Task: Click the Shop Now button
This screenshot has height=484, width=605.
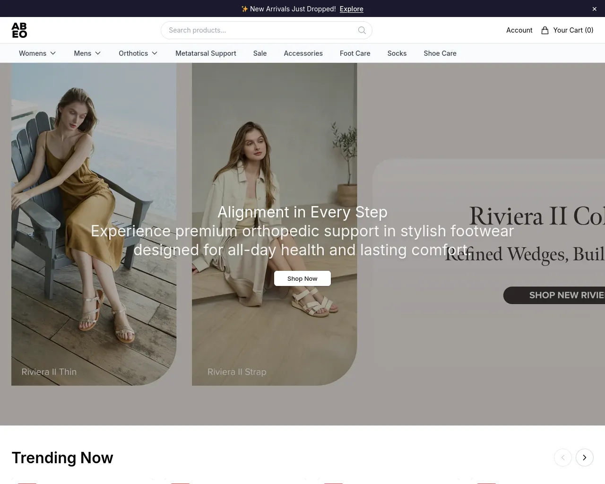Action: pyautogui.click(x=302, y=278)
